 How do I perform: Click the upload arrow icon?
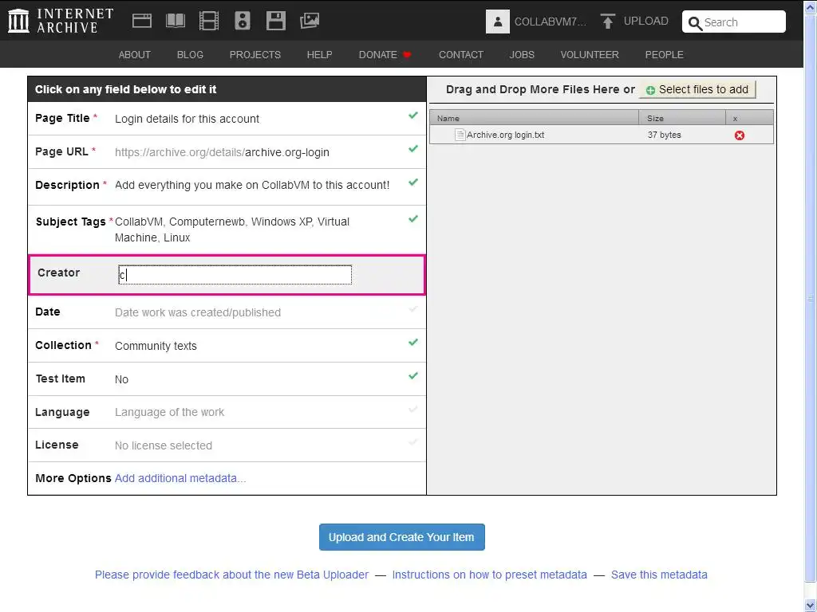click(x=607, y=22)
